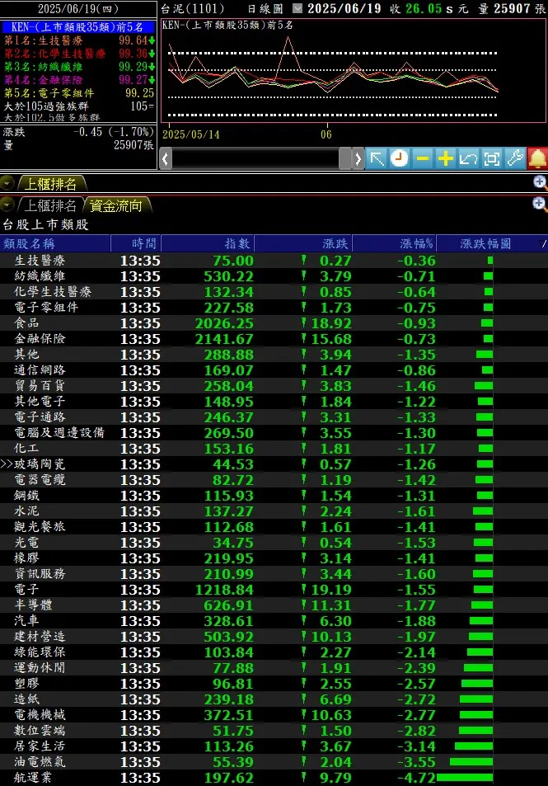The width and height of the screenshot is (548, 786).
Task: Open the clock time-period tool
Action: click(x=399, y=159)
